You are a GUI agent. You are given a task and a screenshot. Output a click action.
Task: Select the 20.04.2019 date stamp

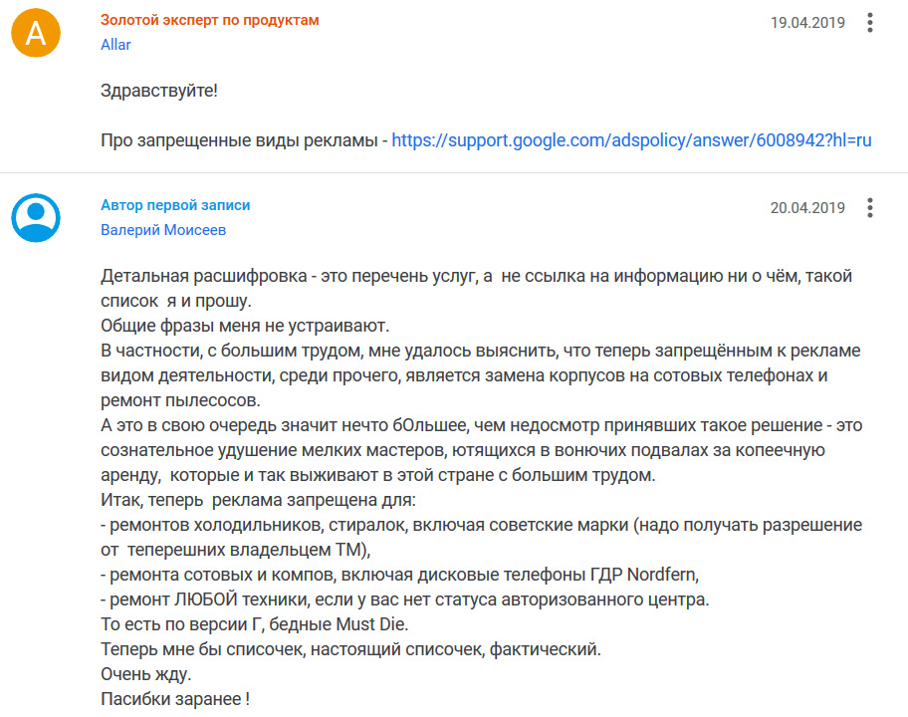click(807, 208)
